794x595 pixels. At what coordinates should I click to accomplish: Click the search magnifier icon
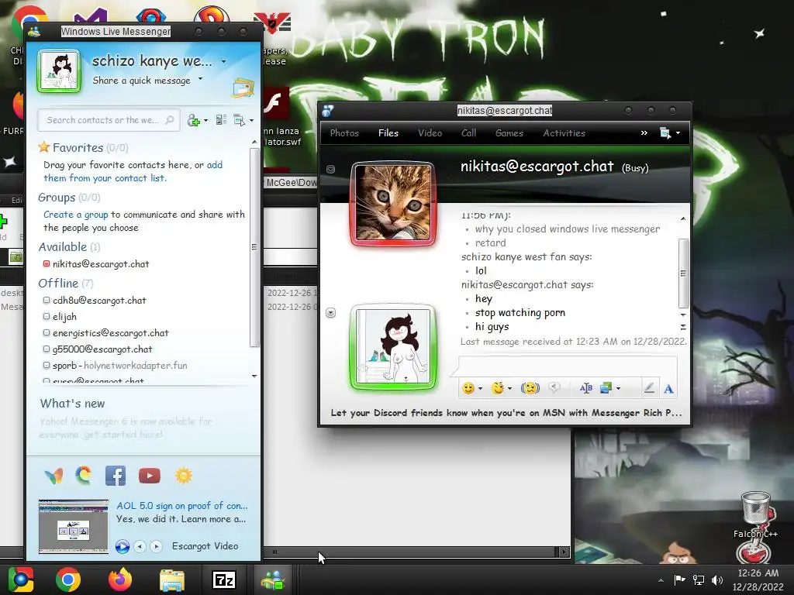pyautogui.click(x=170, y=120)
